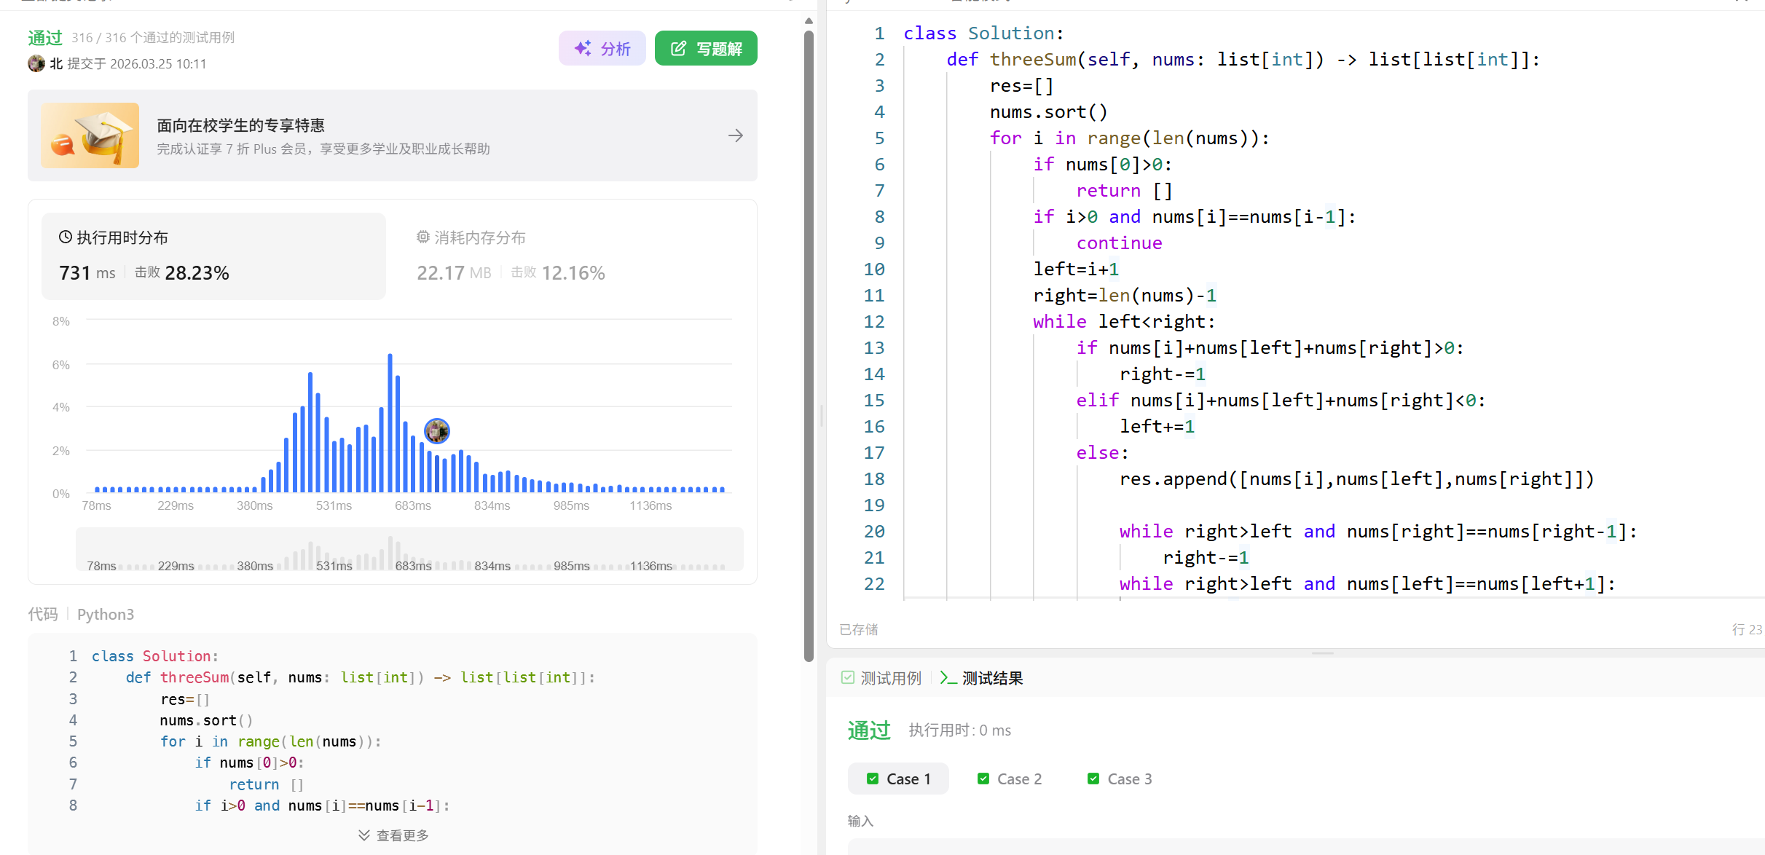Image resolution: width=1765 pixels, height=855 pixels.
Task: Click the clock icon beside 执行用时分布
Action: 65,237
